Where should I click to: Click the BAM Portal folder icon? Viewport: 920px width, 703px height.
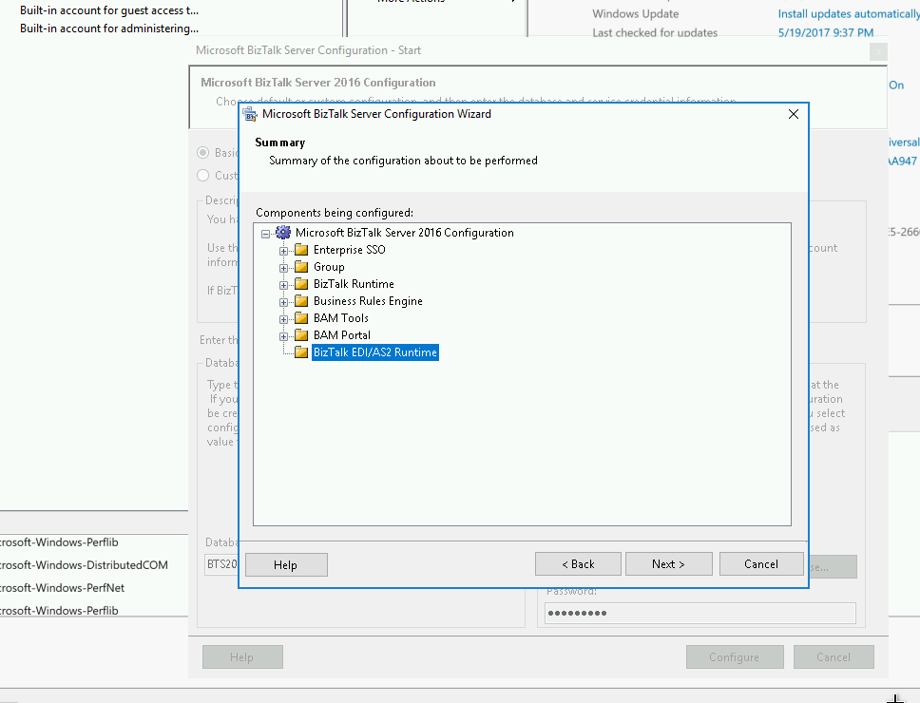click(x=301, y=334)
